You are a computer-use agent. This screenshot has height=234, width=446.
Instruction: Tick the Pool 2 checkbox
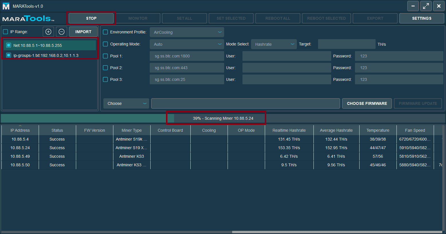pyautogui.click(x=105, y=68)
